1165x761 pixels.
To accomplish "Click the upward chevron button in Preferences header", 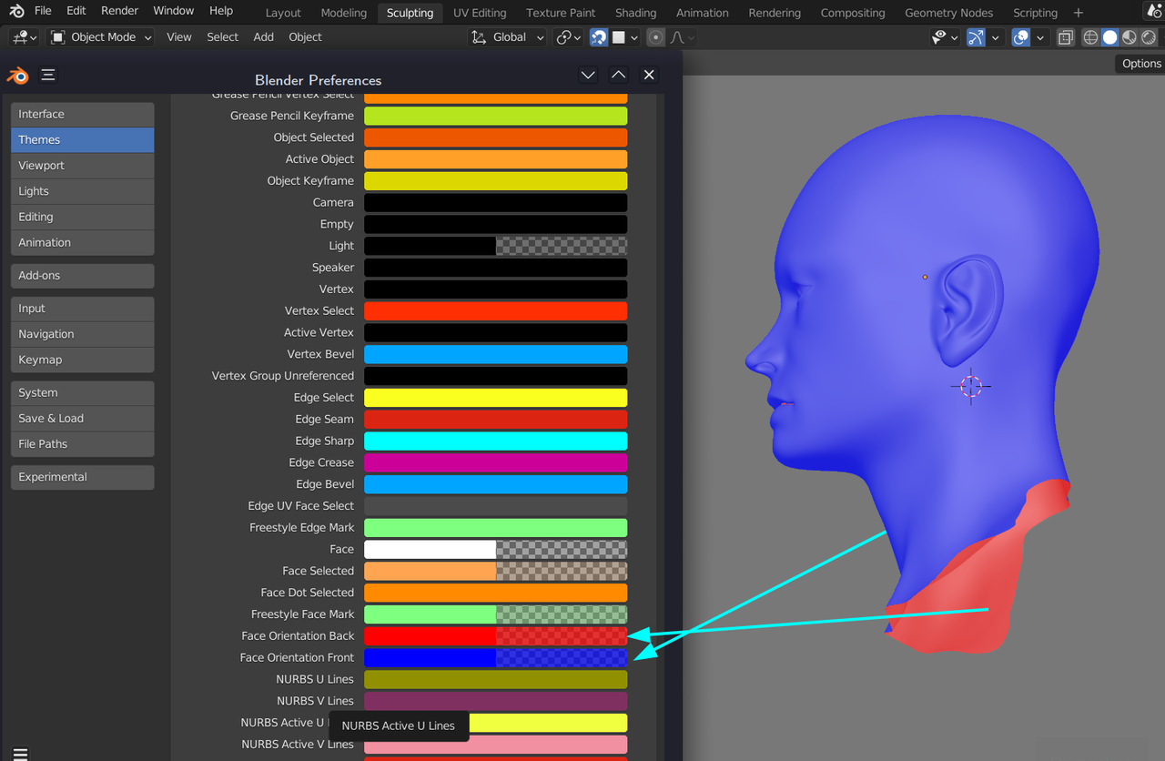I will pyautogui.click(x=619, y=75).
